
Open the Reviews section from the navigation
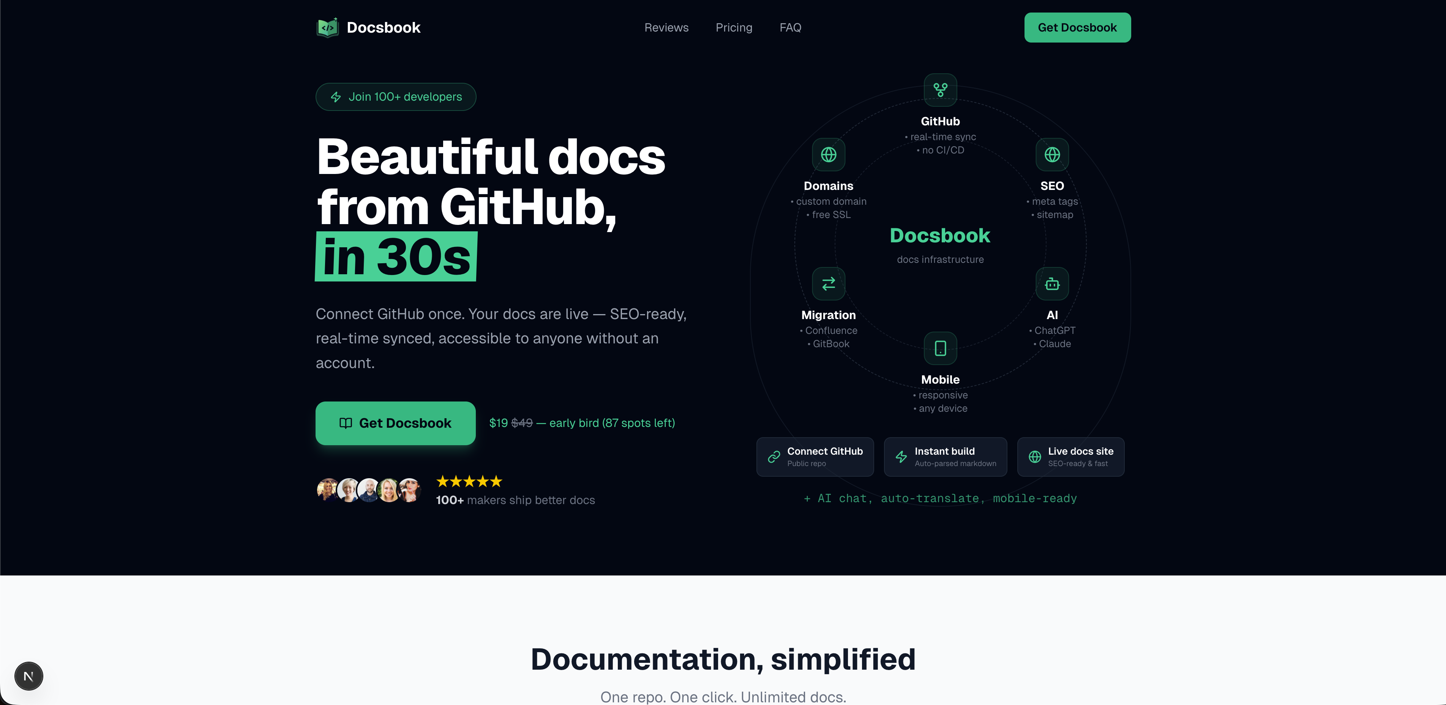pos(666,27)
